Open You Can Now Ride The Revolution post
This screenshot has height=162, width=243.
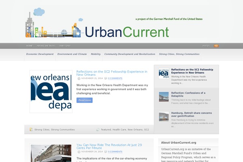(x=109, y=147)
